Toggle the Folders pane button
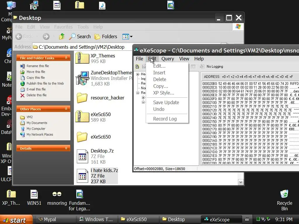The image size is (299, 224). 106,36
